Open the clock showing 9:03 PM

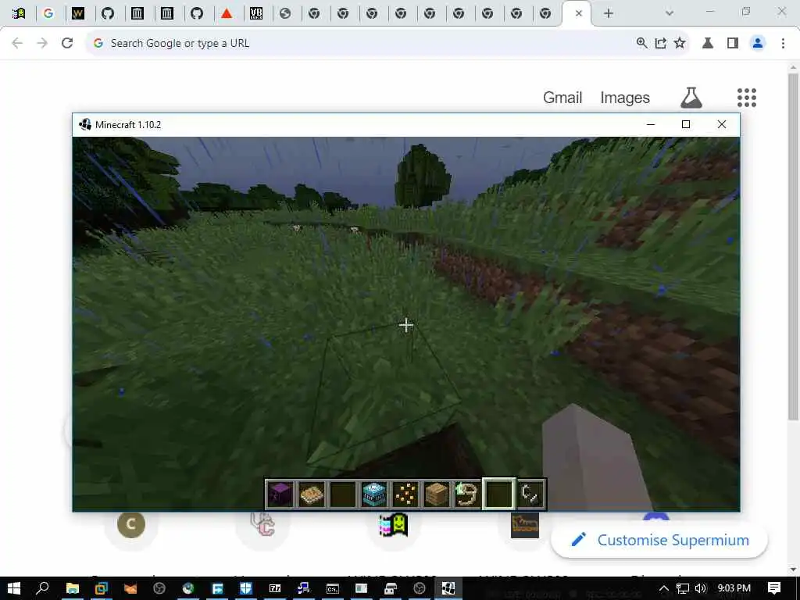pos(734,588)
